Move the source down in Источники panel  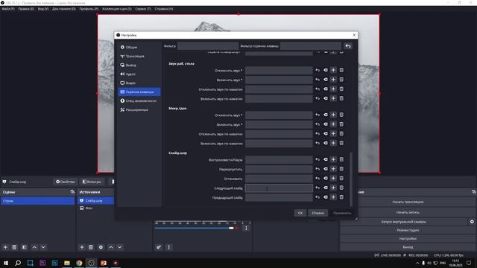[x=120, y=247]
